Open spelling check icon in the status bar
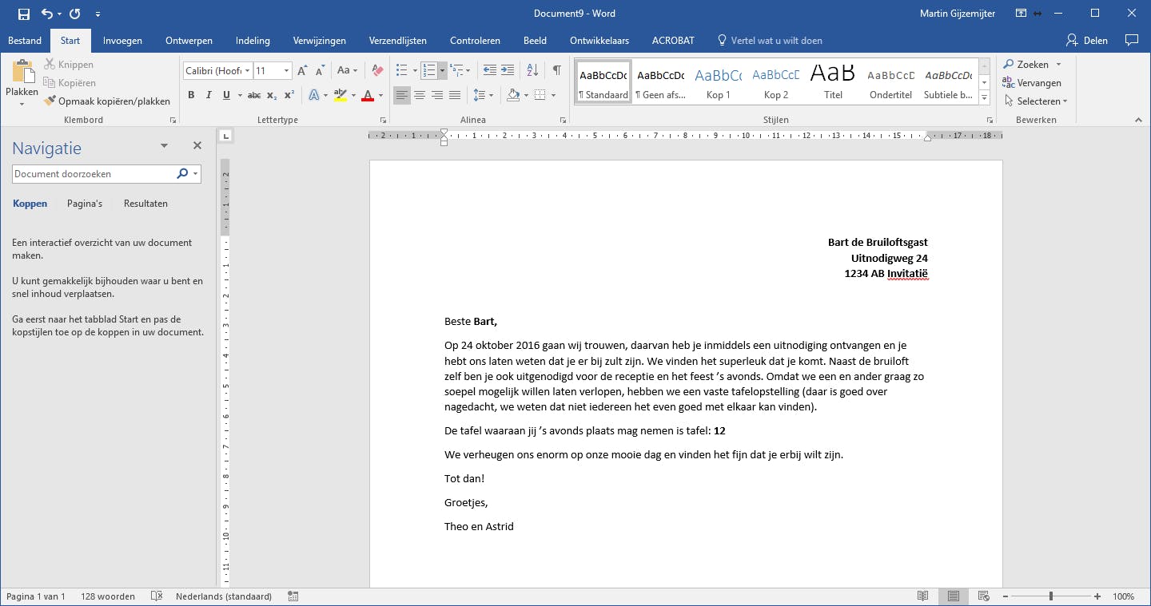Screen dimensions: 1151x606 point(157,596)
